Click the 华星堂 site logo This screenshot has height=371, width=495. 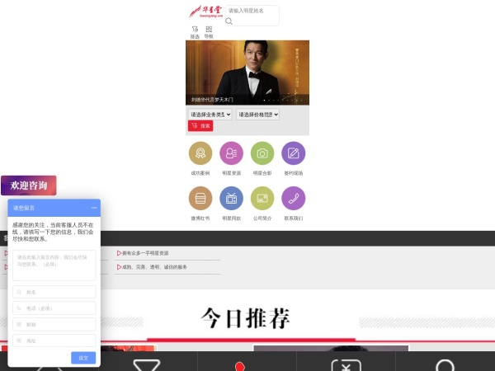click(205, 12)
